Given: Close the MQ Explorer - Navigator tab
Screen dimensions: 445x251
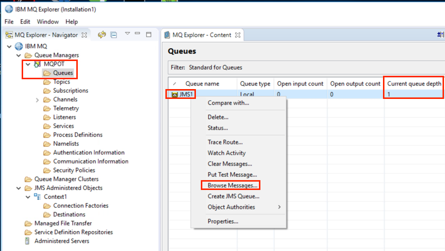Looking at the screenshot, I should click(x=84, y=35).
